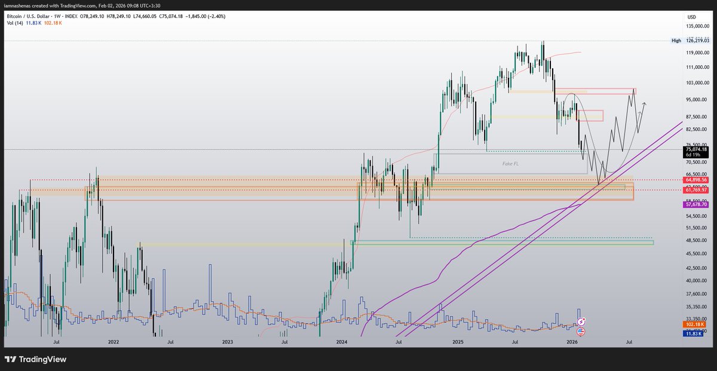Viewport: 717px width, 371px height.
Task: Click the 48,500.00 price axis label
Action: [698, 240]
